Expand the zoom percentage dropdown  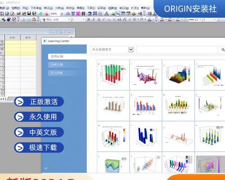[x=62, y=14]
